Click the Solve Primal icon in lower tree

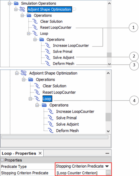pos(51,118)
